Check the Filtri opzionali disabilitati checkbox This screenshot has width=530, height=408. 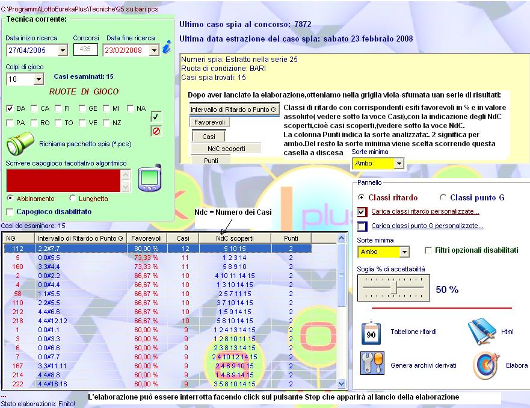click(x=428, y=250)
